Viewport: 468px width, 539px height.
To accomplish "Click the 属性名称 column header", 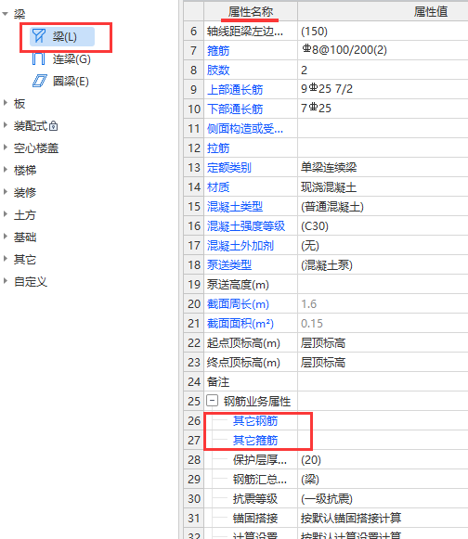I will coord(251,12).
